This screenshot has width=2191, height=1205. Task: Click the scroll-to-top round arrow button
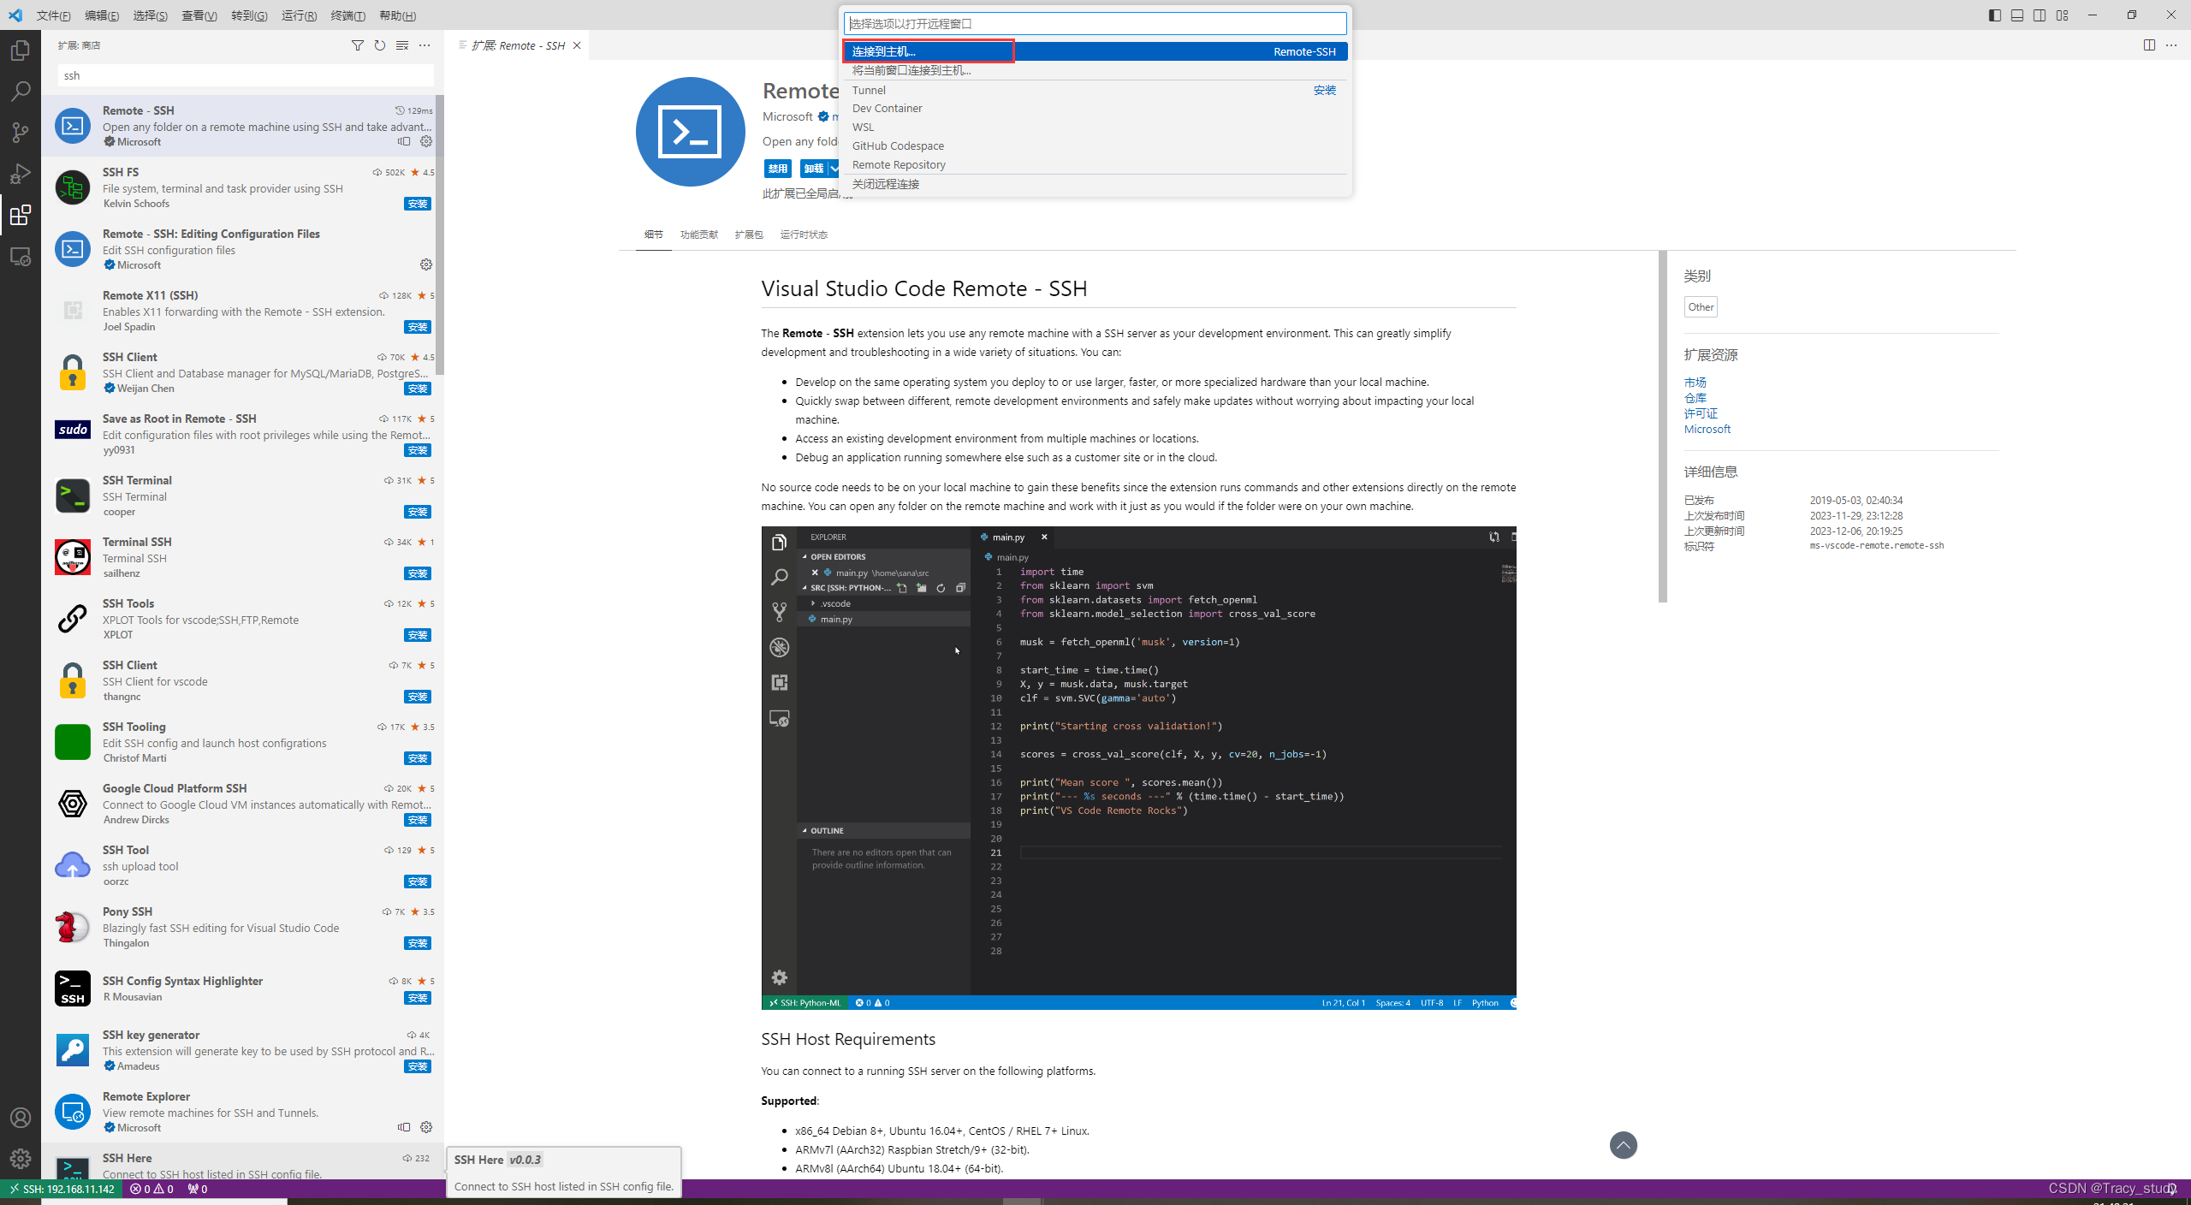1624,1145
